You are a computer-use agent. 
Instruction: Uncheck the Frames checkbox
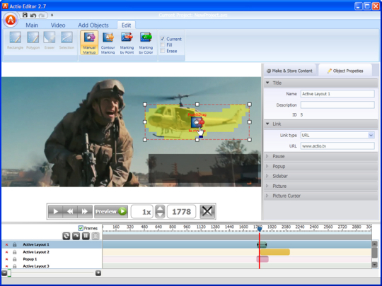[x=81, y=228]
